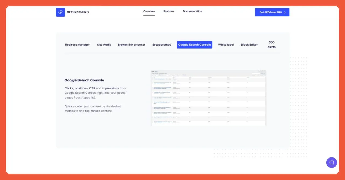Select the Site Audit tab
345x180 pixels.
104,45
